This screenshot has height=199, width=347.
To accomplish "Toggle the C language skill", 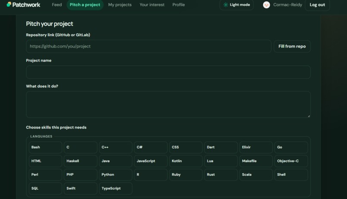I will click(x=81, y=147).
